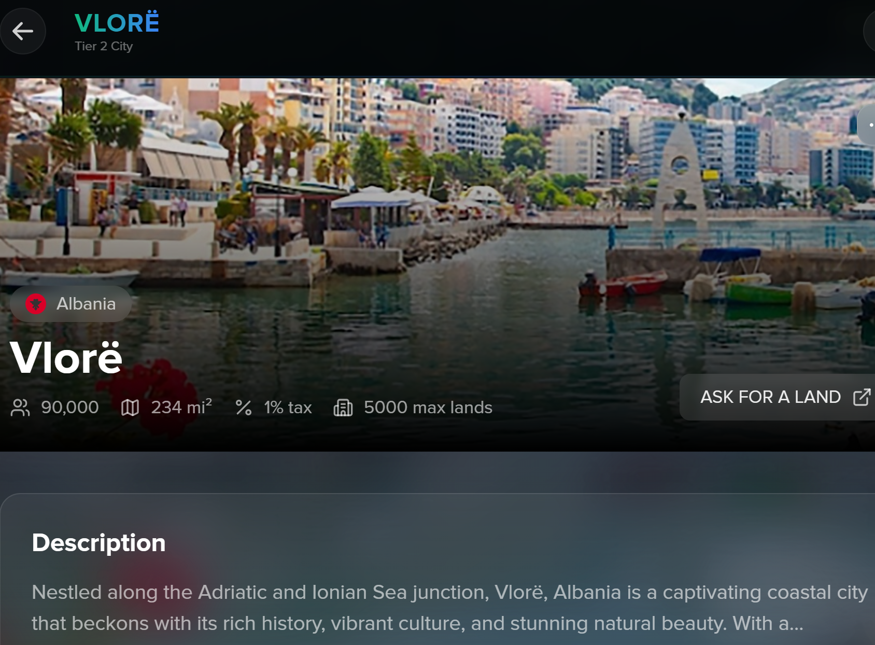Viewport: 875px width, 645px height.
Task: Click the large Vlorë city name heading
Action: pos(66,357)
